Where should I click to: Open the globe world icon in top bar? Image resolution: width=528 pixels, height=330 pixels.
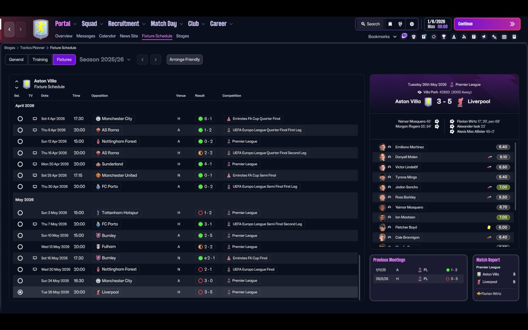pos(400,24)
